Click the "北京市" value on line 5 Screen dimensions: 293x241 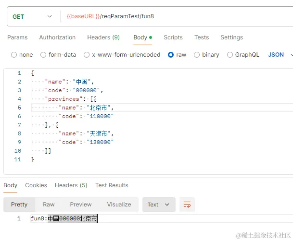tap(98, 108)
